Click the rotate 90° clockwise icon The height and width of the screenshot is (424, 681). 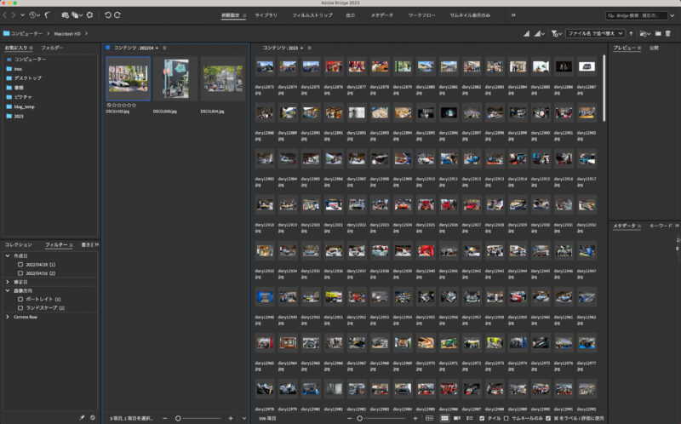click(117, 15)
